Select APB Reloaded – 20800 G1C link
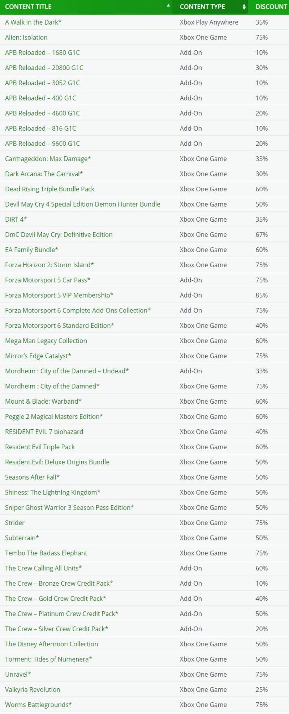 coord(44,68)
